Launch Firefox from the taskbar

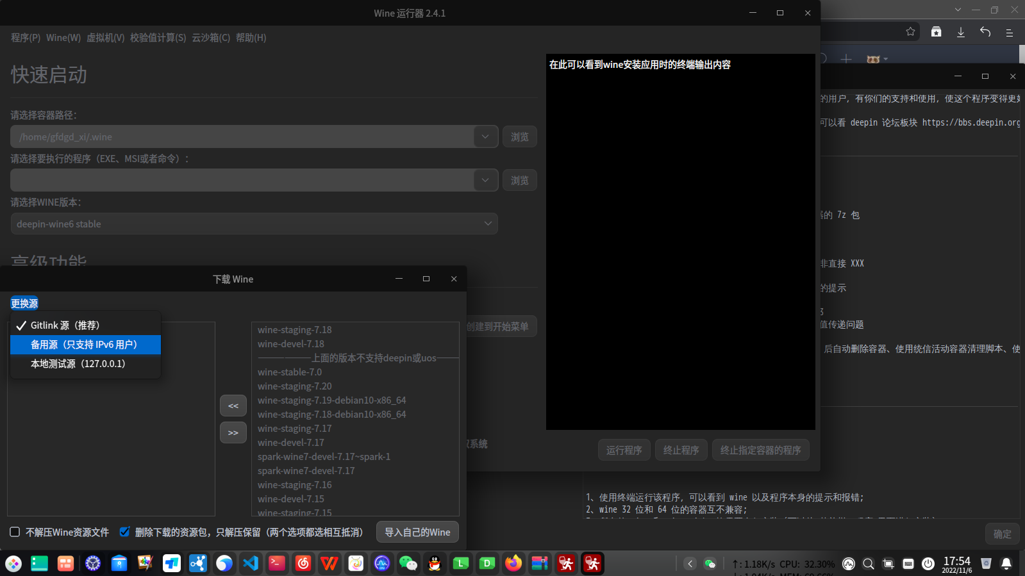point(513,564)
